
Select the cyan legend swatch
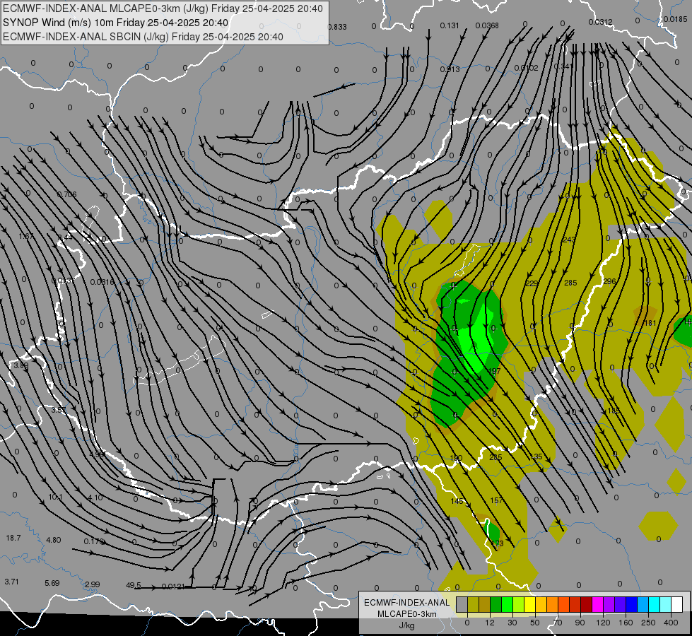[x=654, y=604]
